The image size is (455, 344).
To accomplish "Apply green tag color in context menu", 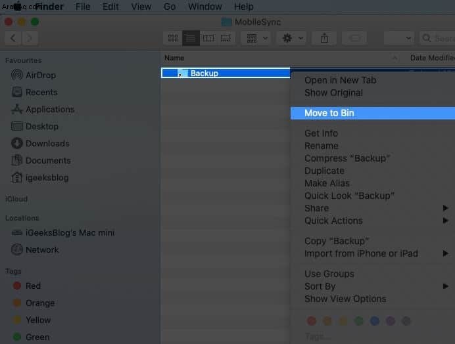I will tap(359, 321).
